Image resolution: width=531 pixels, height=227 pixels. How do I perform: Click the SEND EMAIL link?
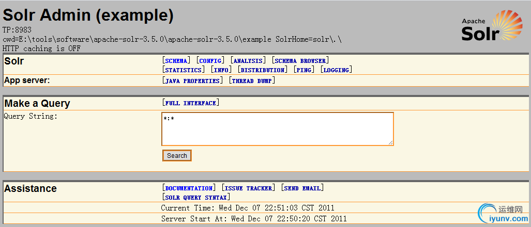[x=302, y=188]
